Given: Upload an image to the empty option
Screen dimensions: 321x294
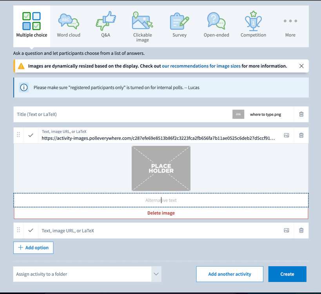Looking at the screenshot, I should pos(287,231).
